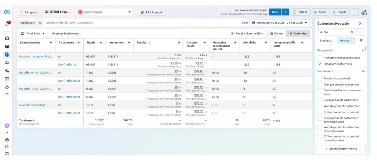377x168 pixels.
Task: Open the all tools hamburger menu
Action: coord(7,95)
